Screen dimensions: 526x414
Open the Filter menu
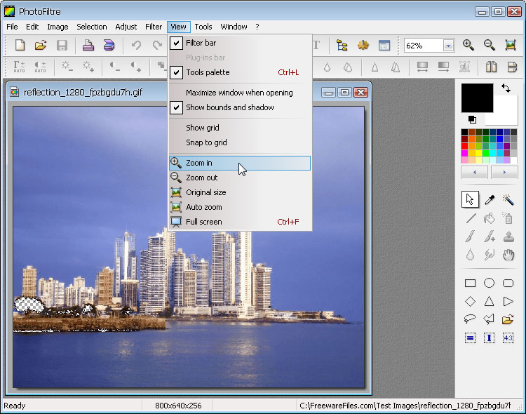point(154,27)
